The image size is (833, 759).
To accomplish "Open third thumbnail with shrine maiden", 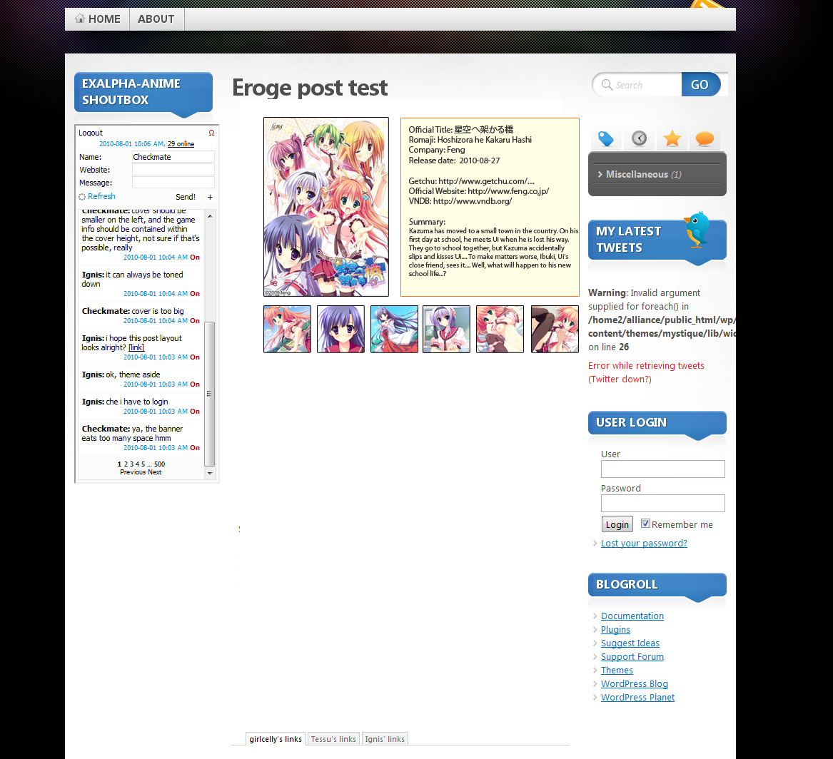I will 394,329.
